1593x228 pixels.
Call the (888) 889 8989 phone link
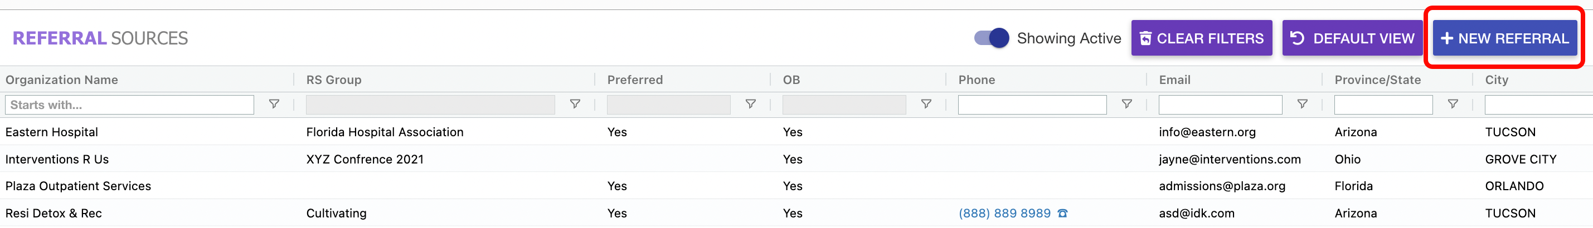pos(1004,213)
